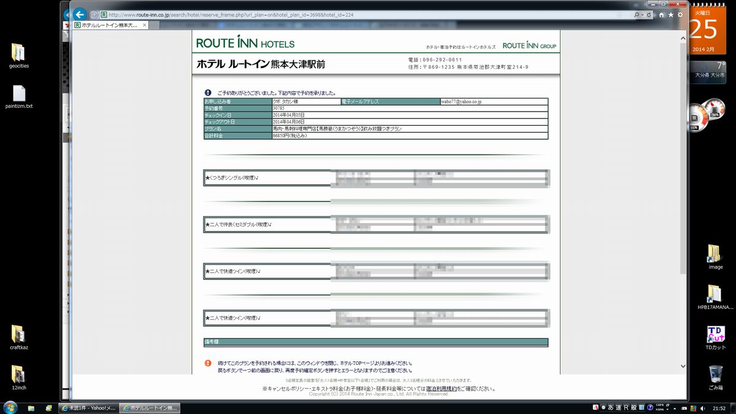Select the ホテルルートイン熊本大 browser tab

tap(110, 25)
